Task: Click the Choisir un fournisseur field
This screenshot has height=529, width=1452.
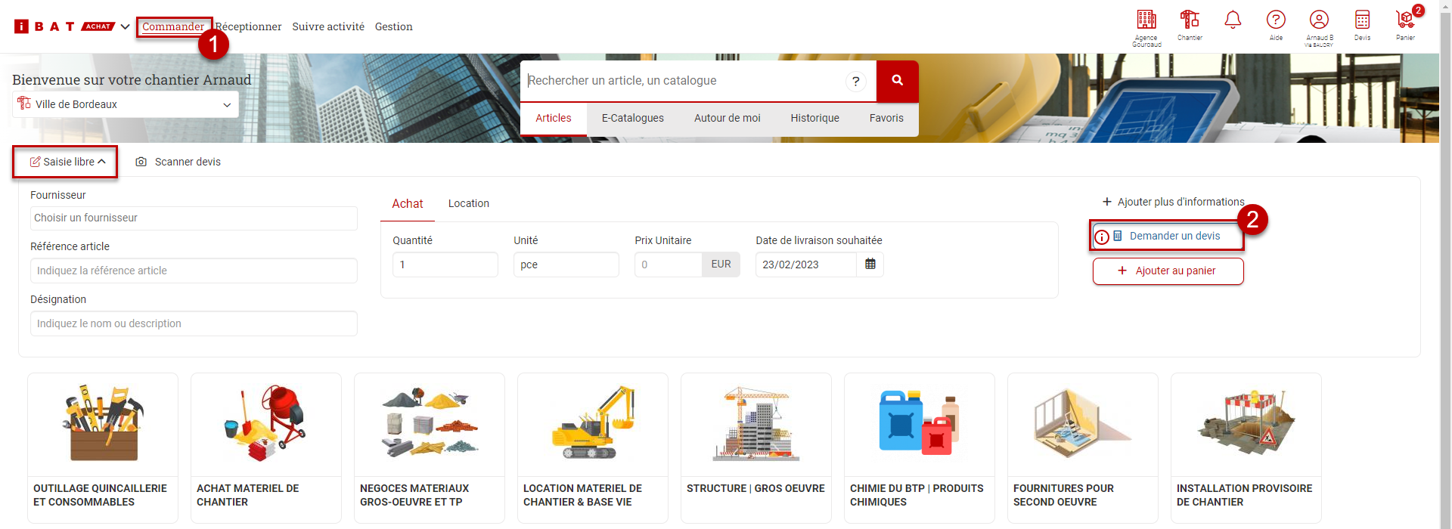Action: coord(194,218)
